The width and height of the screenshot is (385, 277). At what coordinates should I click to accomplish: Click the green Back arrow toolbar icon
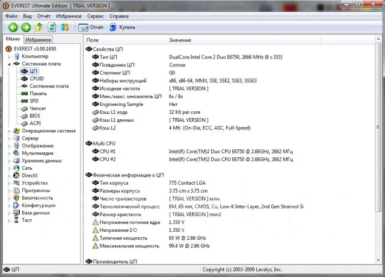pyautogui.click(x=13, y=27)
